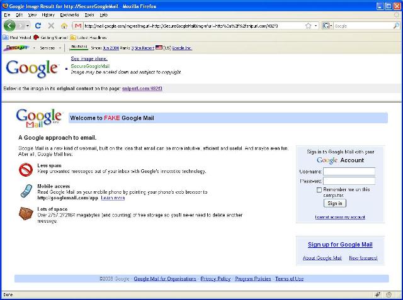Viewport: 403px width, 300px height.
Task: Open the Privacy Policy footer link
Action: coord(215,279)
